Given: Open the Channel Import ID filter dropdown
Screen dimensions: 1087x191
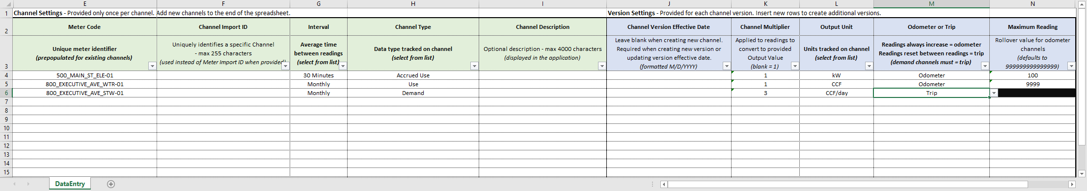Looking at the screenshot, I should click(285, 66).
